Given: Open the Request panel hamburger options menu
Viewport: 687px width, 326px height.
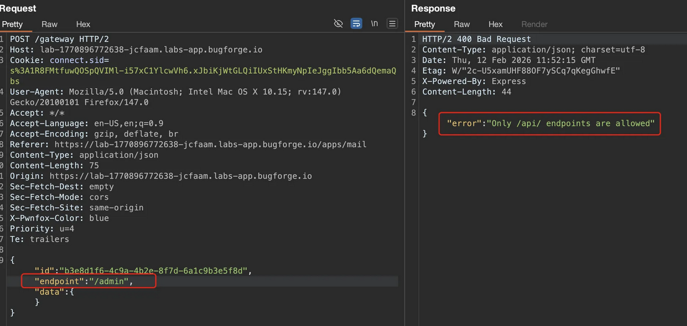Looking at the screenshot, I should pyautogui.click(x=392, y=23).
